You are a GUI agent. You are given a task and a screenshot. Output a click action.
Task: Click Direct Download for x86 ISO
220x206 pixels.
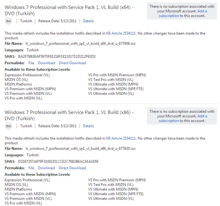pyautogui.click(x=72, y=168)
